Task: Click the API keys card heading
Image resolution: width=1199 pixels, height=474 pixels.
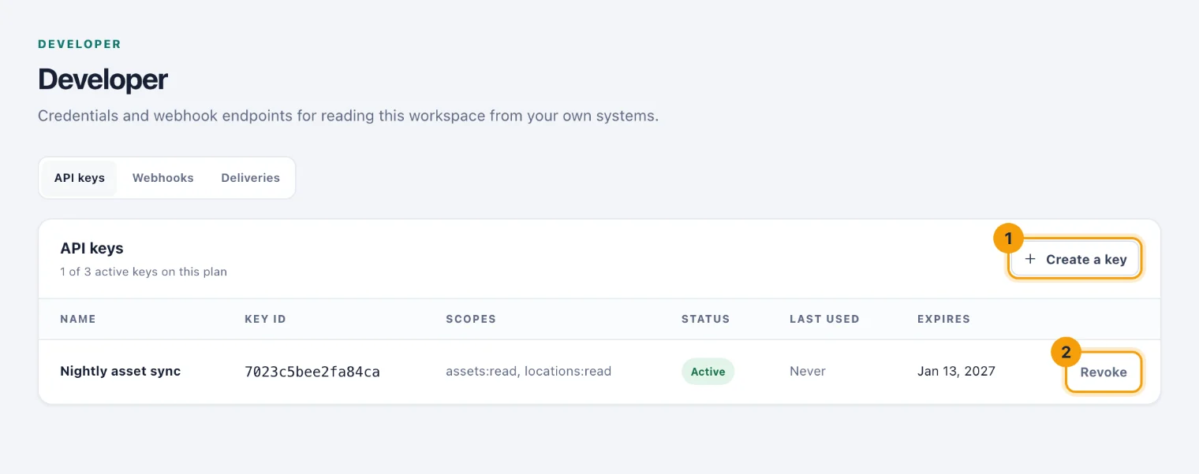Action: point(92,248)
